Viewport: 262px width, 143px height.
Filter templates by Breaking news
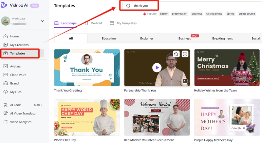[222, 38]
